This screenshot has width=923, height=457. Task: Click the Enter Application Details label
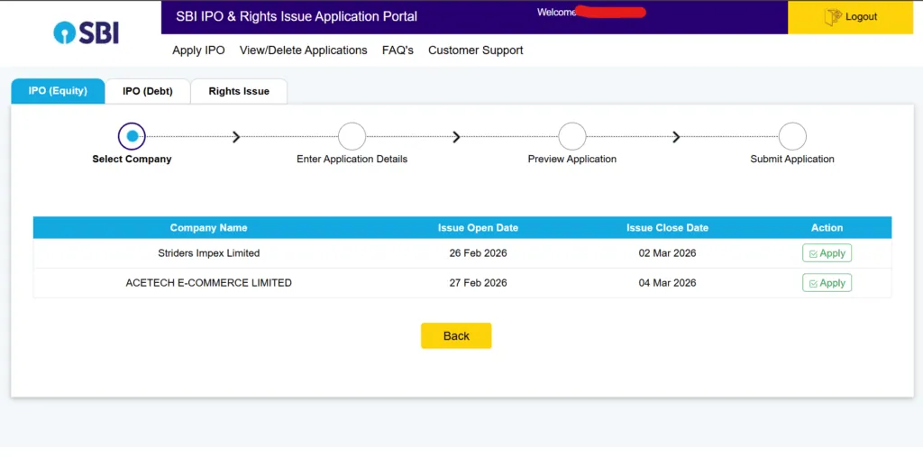pyautogui.click(x=352, y=159)
